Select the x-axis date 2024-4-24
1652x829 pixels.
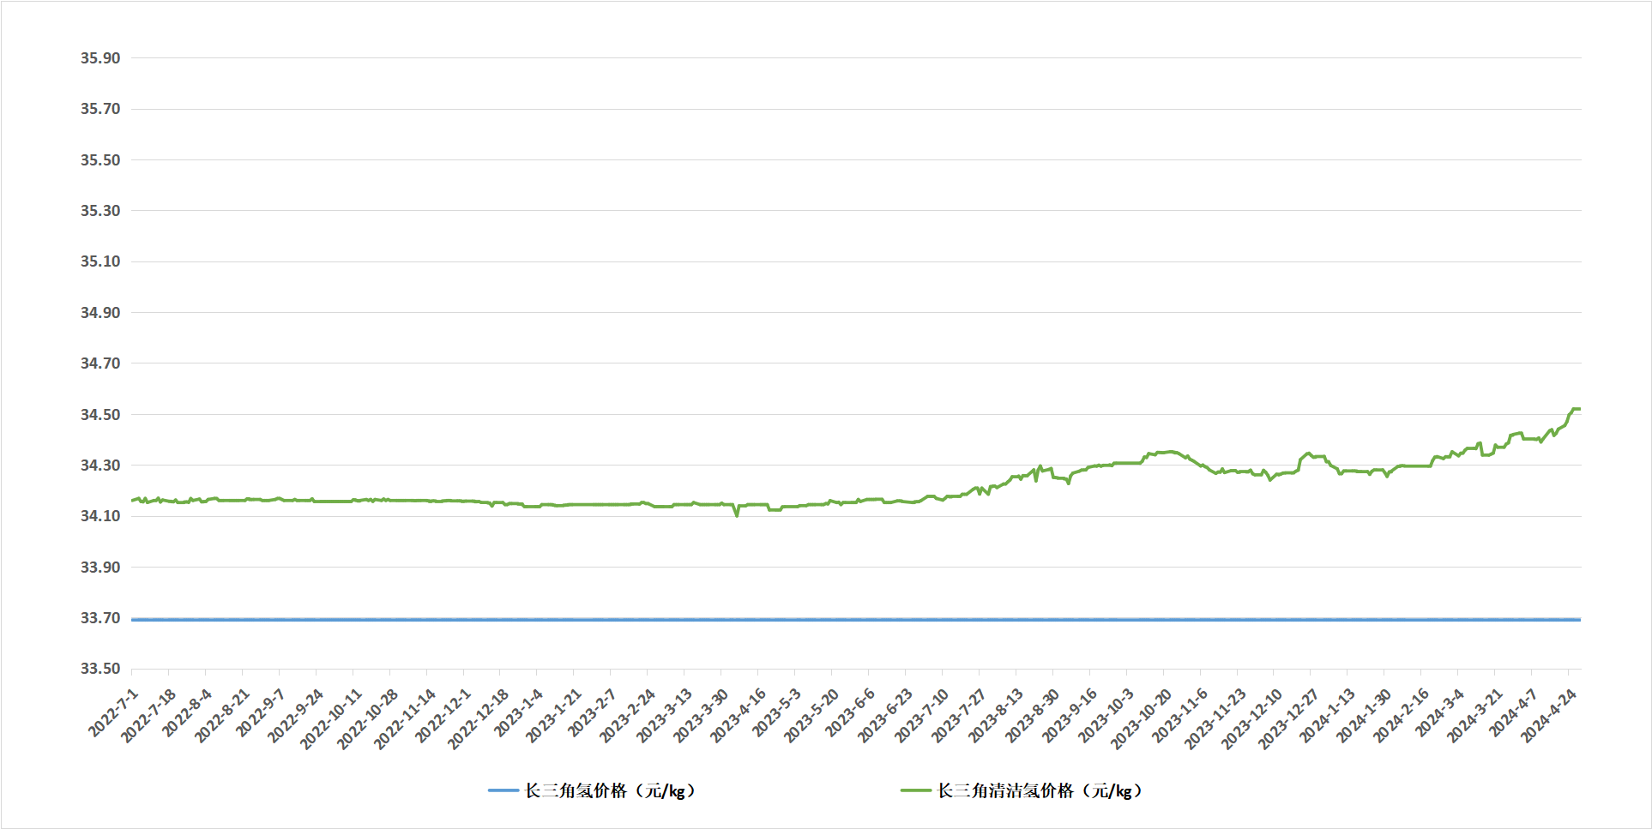(1549, 715)
